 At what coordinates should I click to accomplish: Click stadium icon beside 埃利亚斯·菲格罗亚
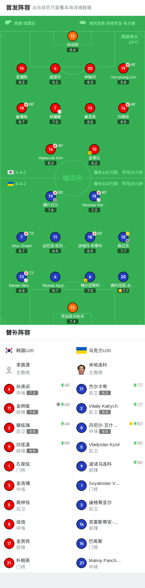click(82, 23)
